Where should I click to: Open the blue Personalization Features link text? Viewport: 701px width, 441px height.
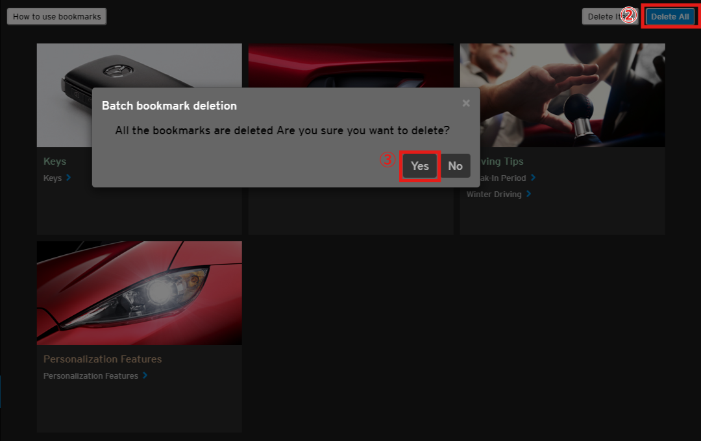point(90,375)
